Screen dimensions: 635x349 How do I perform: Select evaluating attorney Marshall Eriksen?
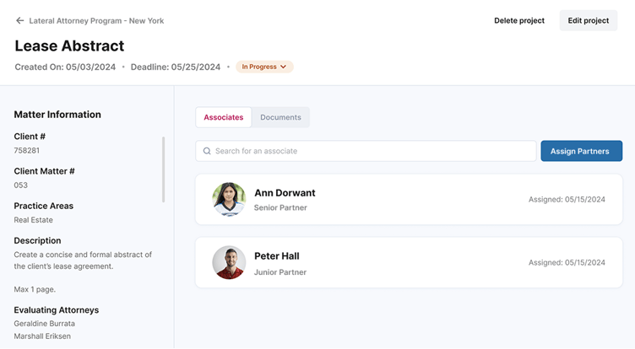coord(44,336)
